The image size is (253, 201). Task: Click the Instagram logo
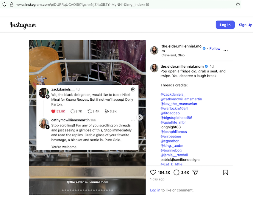coord(23,25)
